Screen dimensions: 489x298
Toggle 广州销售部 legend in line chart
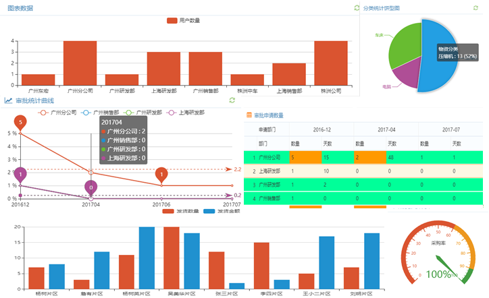click(x=101, y=113)
